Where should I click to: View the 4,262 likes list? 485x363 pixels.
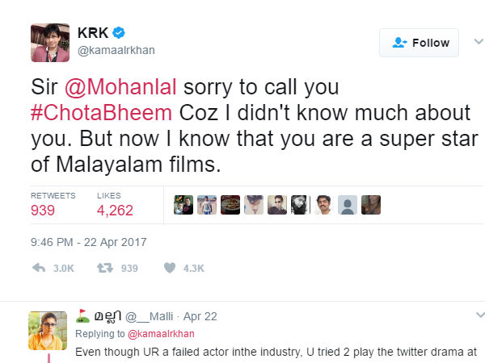(115, 211)
